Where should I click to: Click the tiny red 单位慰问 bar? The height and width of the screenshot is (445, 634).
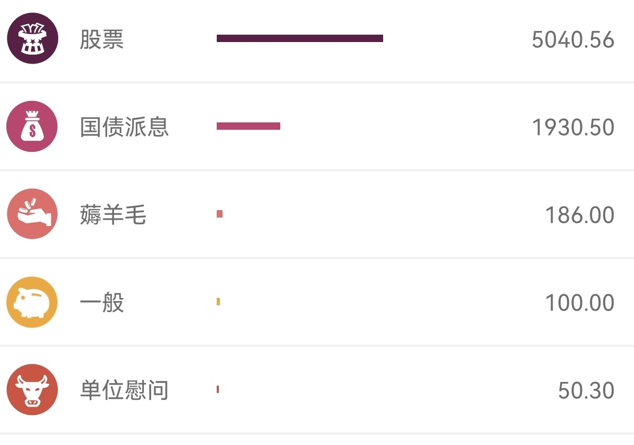(218, 389)
